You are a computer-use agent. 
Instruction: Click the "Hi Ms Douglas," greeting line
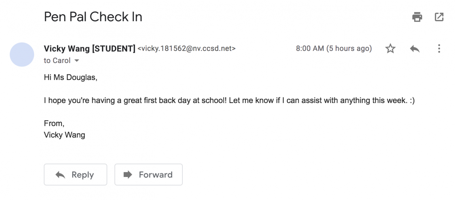point(70,78)
